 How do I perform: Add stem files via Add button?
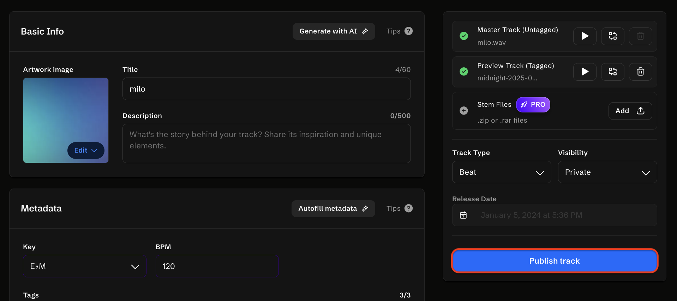coord(630,111)
